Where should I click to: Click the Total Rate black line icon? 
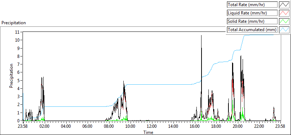click(284, 5)
